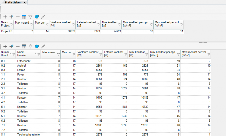Open filter for project table Latente koellast column
Viewport: 226px width, 136px height.
[x=99, y=25]
